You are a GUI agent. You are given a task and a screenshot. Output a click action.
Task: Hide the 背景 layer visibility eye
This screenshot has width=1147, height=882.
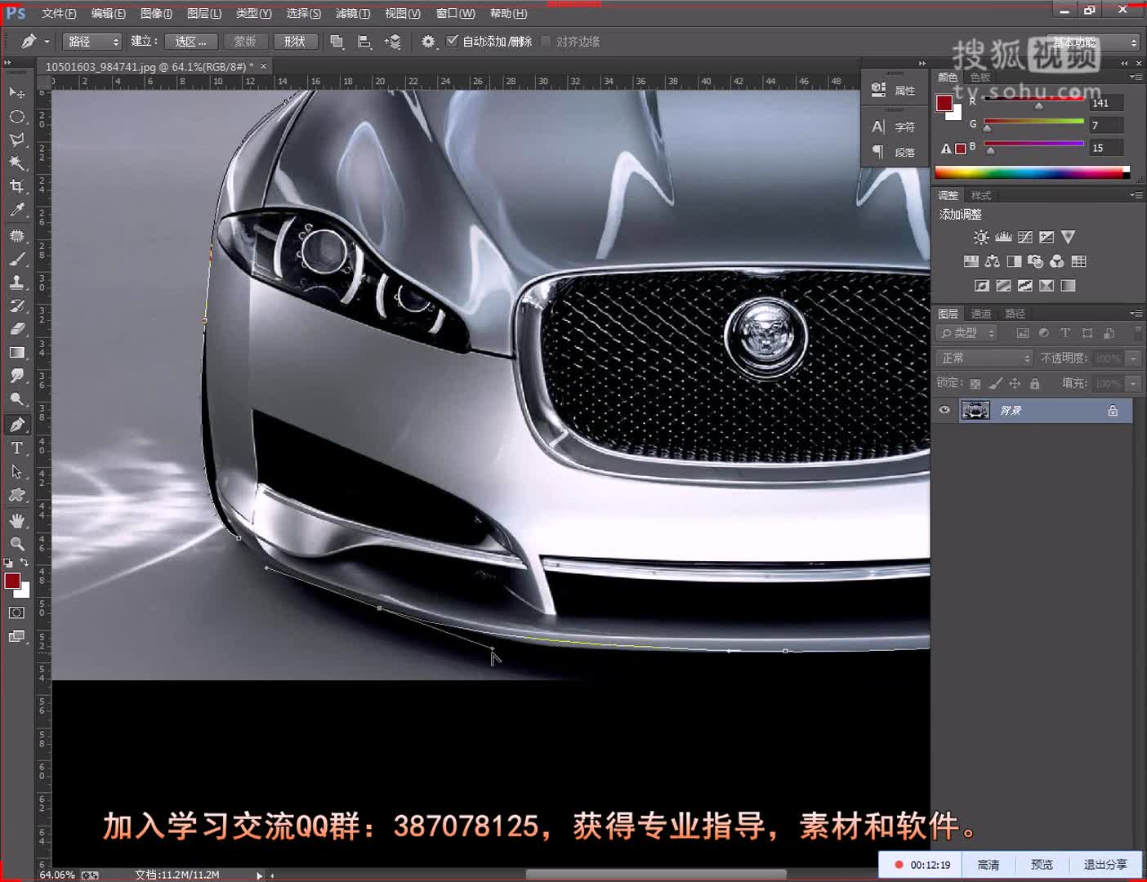click(945, 410)
